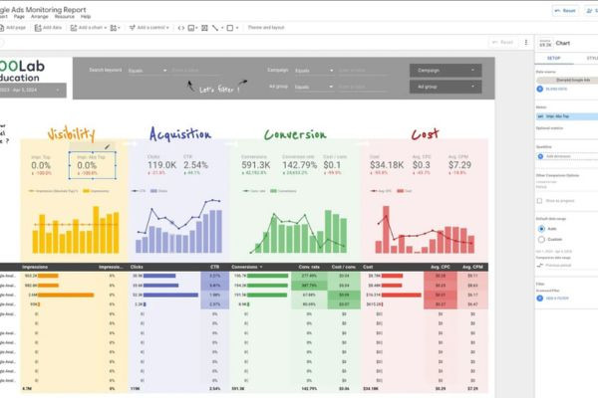
Task: Select the rectangle shape tool
Action: point(230,28)
